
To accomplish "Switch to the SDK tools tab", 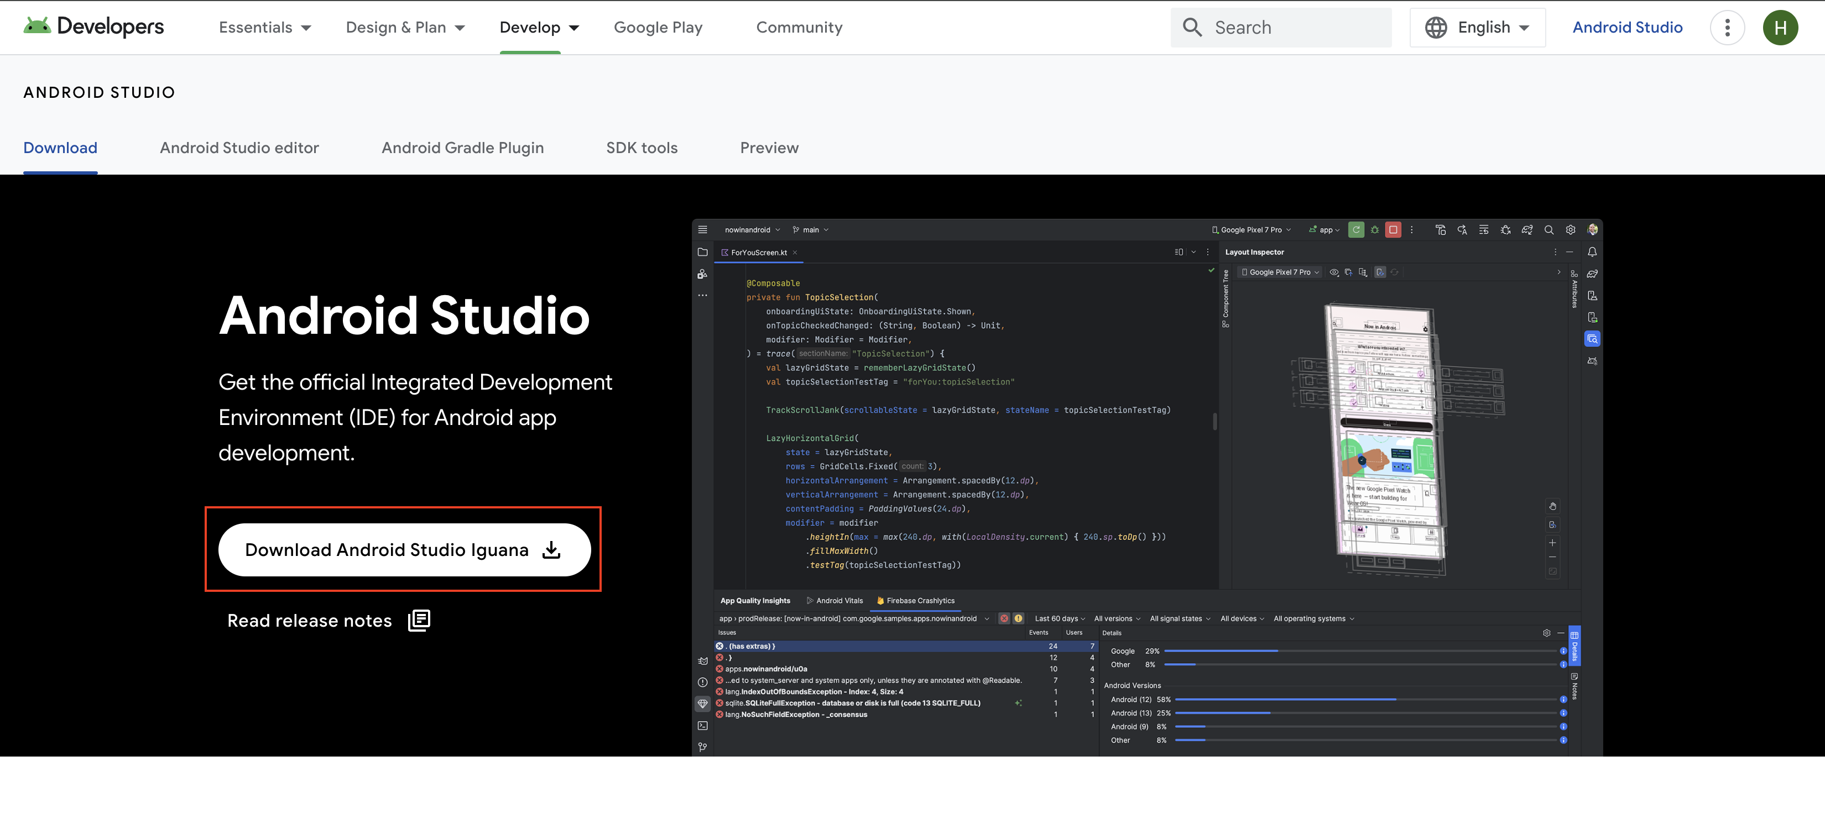I will click(x=641, y=148).
